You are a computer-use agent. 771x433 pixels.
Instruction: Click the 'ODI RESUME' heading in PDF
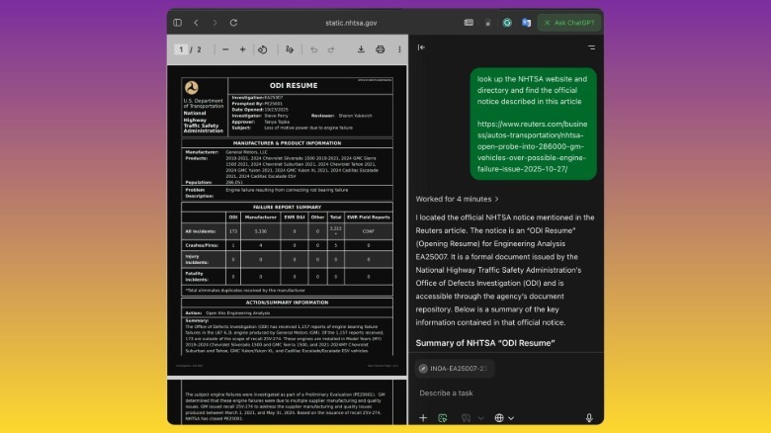pyautogui.click(x=294, y=86)
